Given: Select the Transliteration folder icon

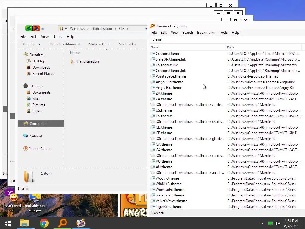Looking at the screenshot, I should coord(73,61).
